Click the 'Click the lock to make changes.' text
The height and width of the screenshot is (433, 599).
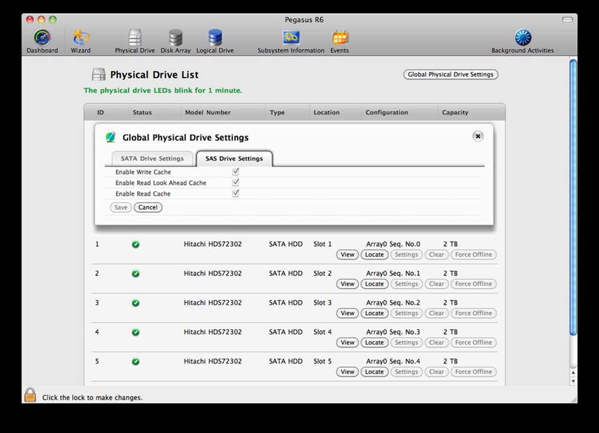(92, 398)
